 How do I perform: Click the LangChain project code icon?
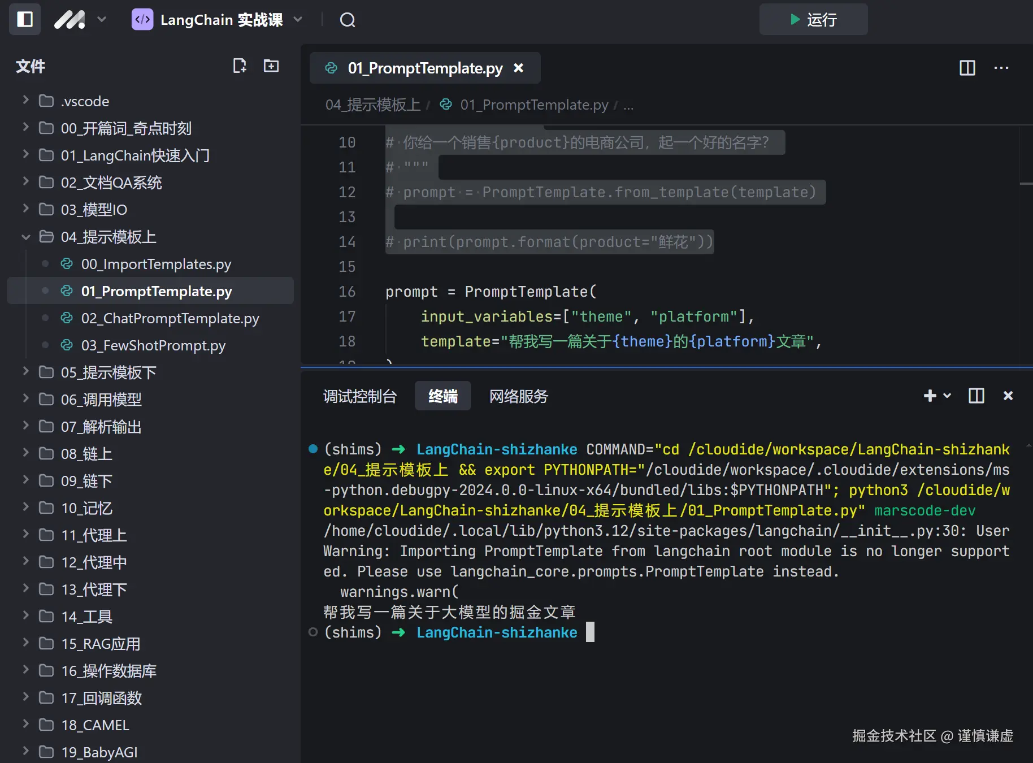tap(142, 20)
